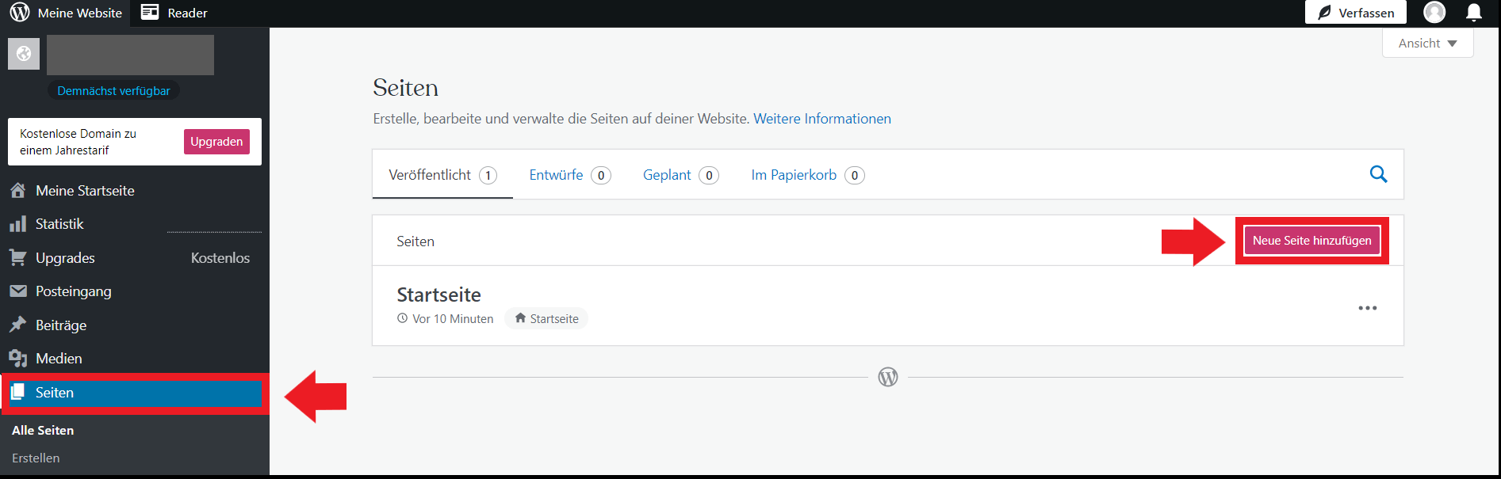Click Neue Seite hinzufügen button
This screenshot has height=479, width=1501.
point(1311,241)
